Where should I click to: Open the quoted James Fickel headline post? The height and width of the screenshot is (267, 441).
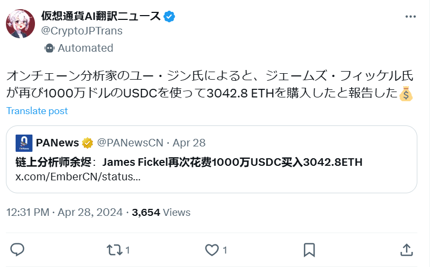tap(189, 162)
